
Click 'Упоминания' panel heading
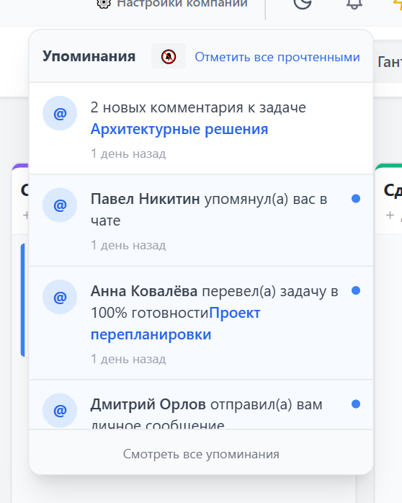click(89, 56)
